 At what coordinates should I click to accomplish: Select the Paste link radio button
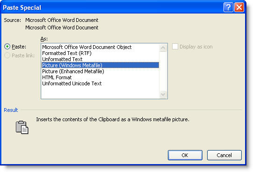click(x=7, y=55)
